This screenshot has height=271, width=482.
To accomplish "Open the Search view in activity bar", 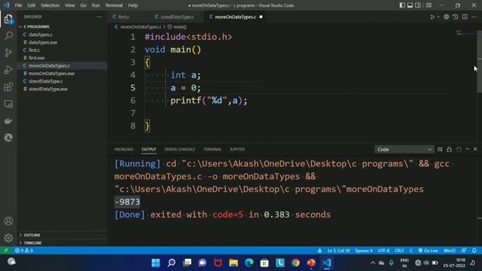I will click(8, 35).
